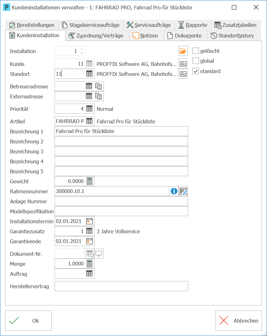The height and width of the screenshot is (336, 267).
Task: Click the Rahmennummer blue info icon
Action: (x=174, y=191)
